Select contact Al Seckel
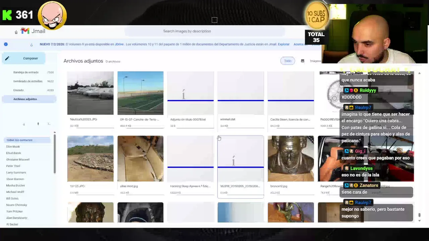 [x=12, y=224]
